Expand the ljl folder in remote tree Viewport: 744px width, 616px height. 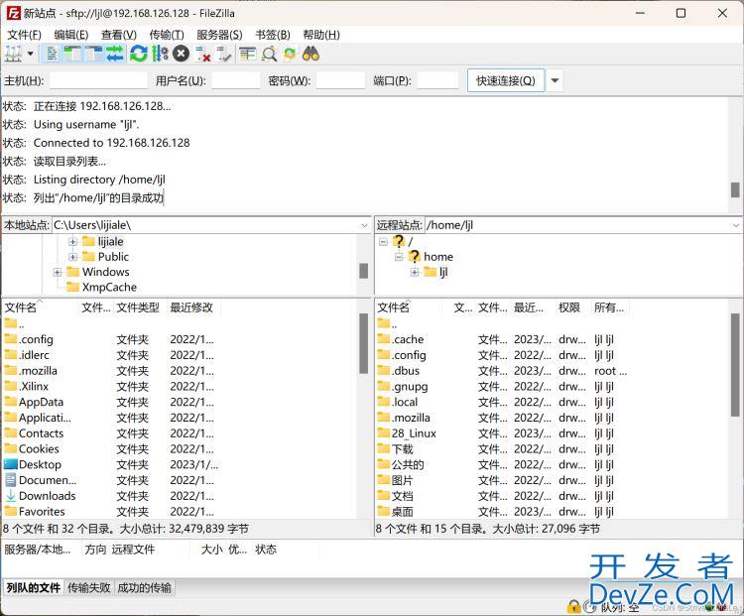tap(415, 272)
